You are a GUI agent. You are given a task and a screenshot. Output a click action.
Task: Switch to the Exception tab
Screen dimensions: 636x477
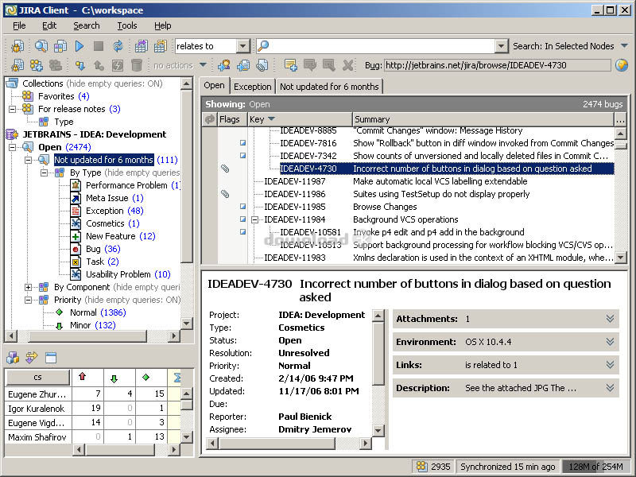coord(252,87)
